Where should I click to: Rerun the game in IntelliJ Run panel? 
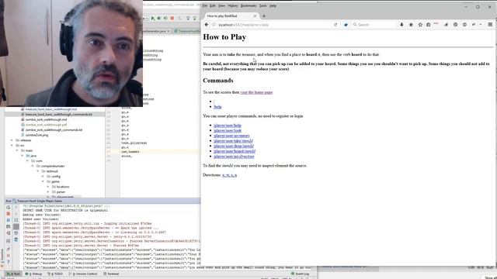coord(9,207)
